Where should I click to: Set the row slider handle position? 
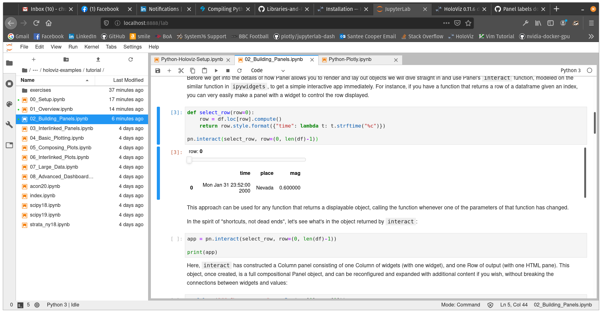[189, 160]
